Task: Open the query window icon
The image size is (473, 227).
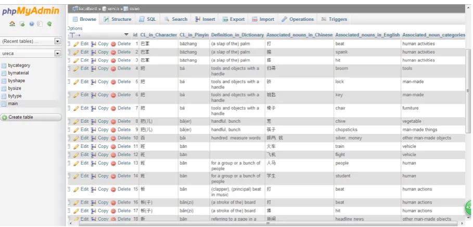Action: 40,24
